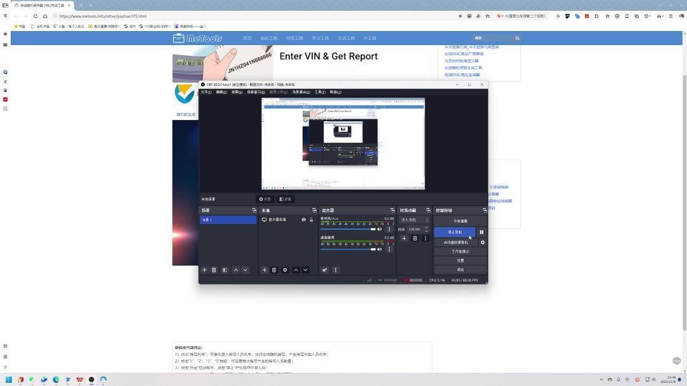Toggle visibility of 显示器采集 source
Image resolution: width=687 pixels, height=386 pixels.
click(303, 220)
